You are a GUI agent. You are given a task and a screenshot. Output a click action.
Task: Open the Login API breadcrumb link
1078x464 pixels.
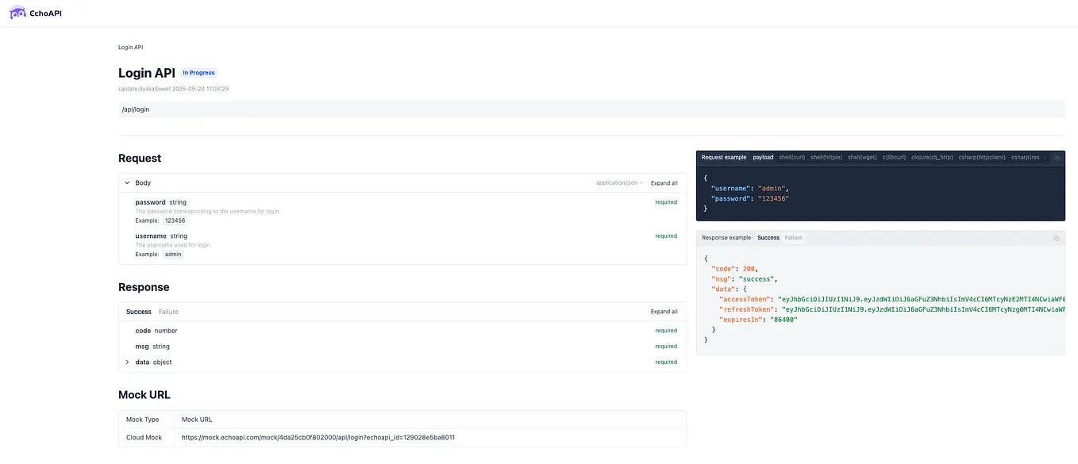pos(130,47)
